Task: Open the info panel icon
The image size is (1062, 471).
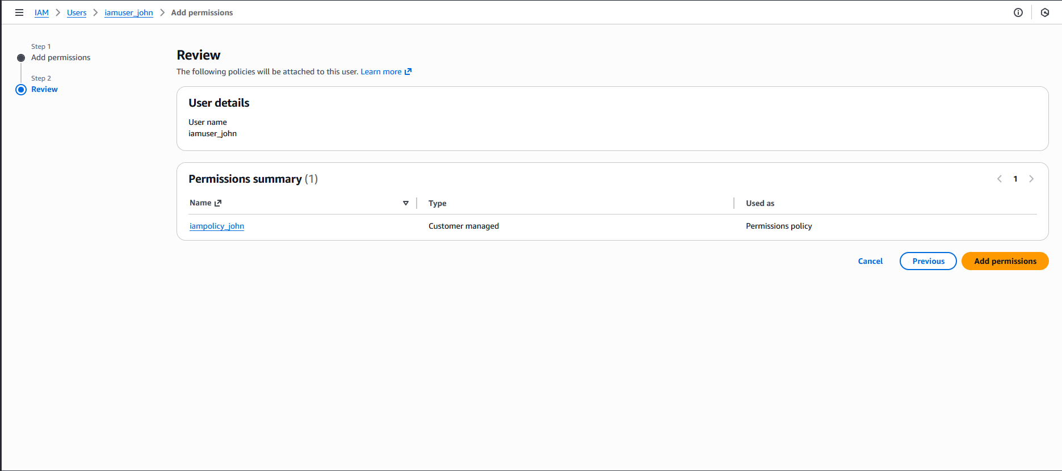Action: tap(1018, 12)
